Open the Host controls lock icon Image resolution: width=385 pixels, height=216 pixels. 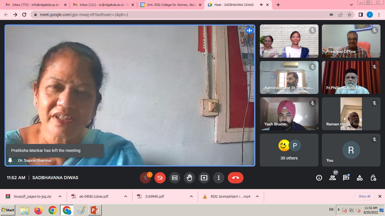tap(373, 178)
